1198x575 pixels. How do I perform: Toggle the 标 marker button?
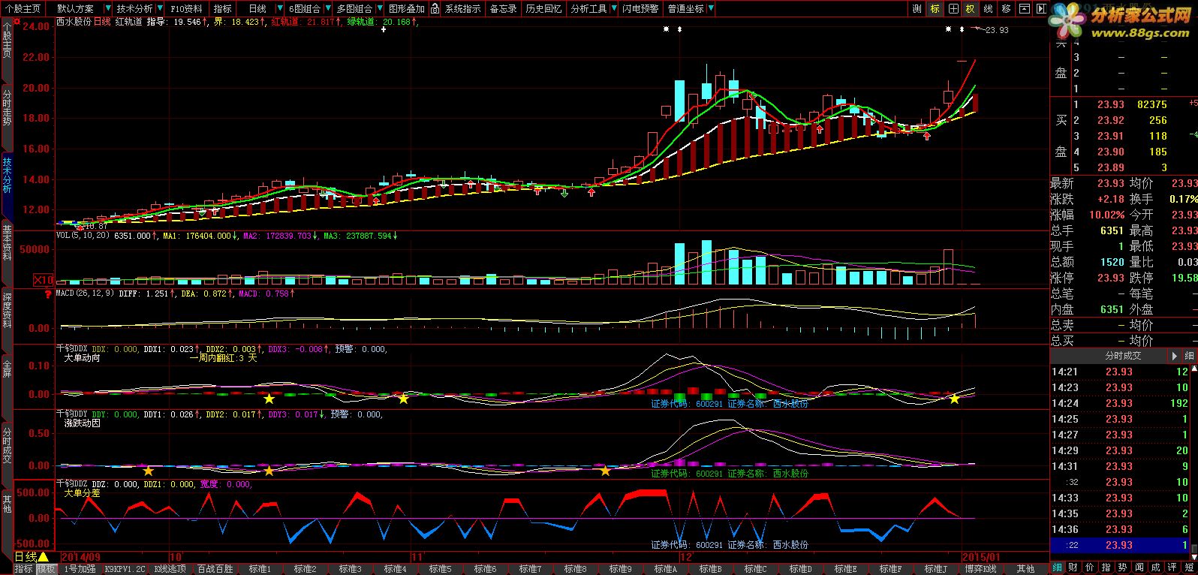tap(935, 9)
